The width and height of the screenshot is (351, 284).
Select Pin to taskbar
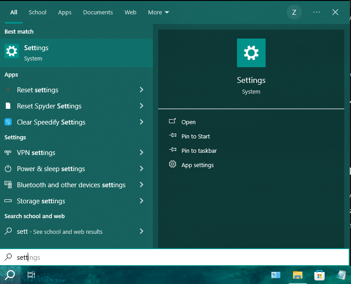pos(199,151)
